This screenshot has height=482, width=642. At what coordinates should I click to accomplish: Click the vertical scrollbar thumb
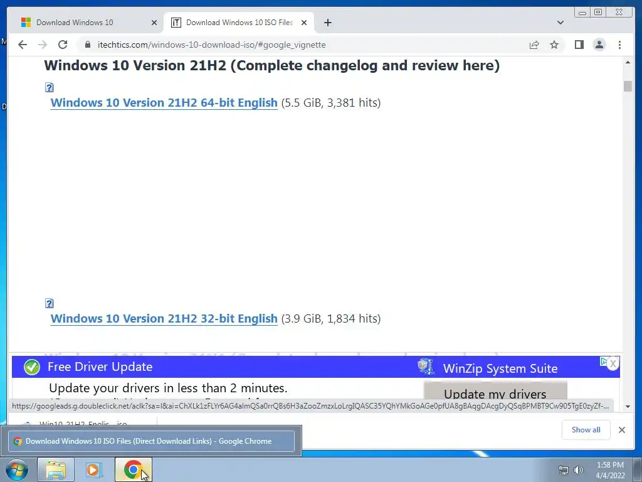tap(628, 86)
